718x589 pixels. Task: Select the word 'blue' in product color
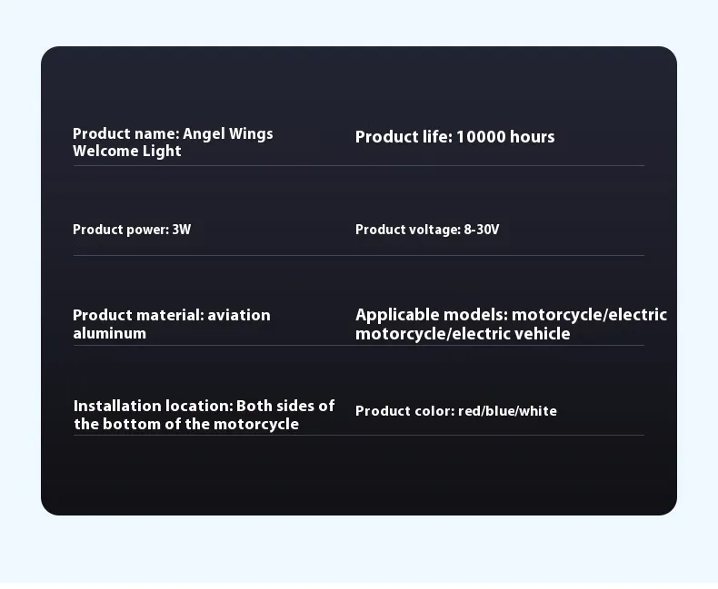tap(500, 411)
